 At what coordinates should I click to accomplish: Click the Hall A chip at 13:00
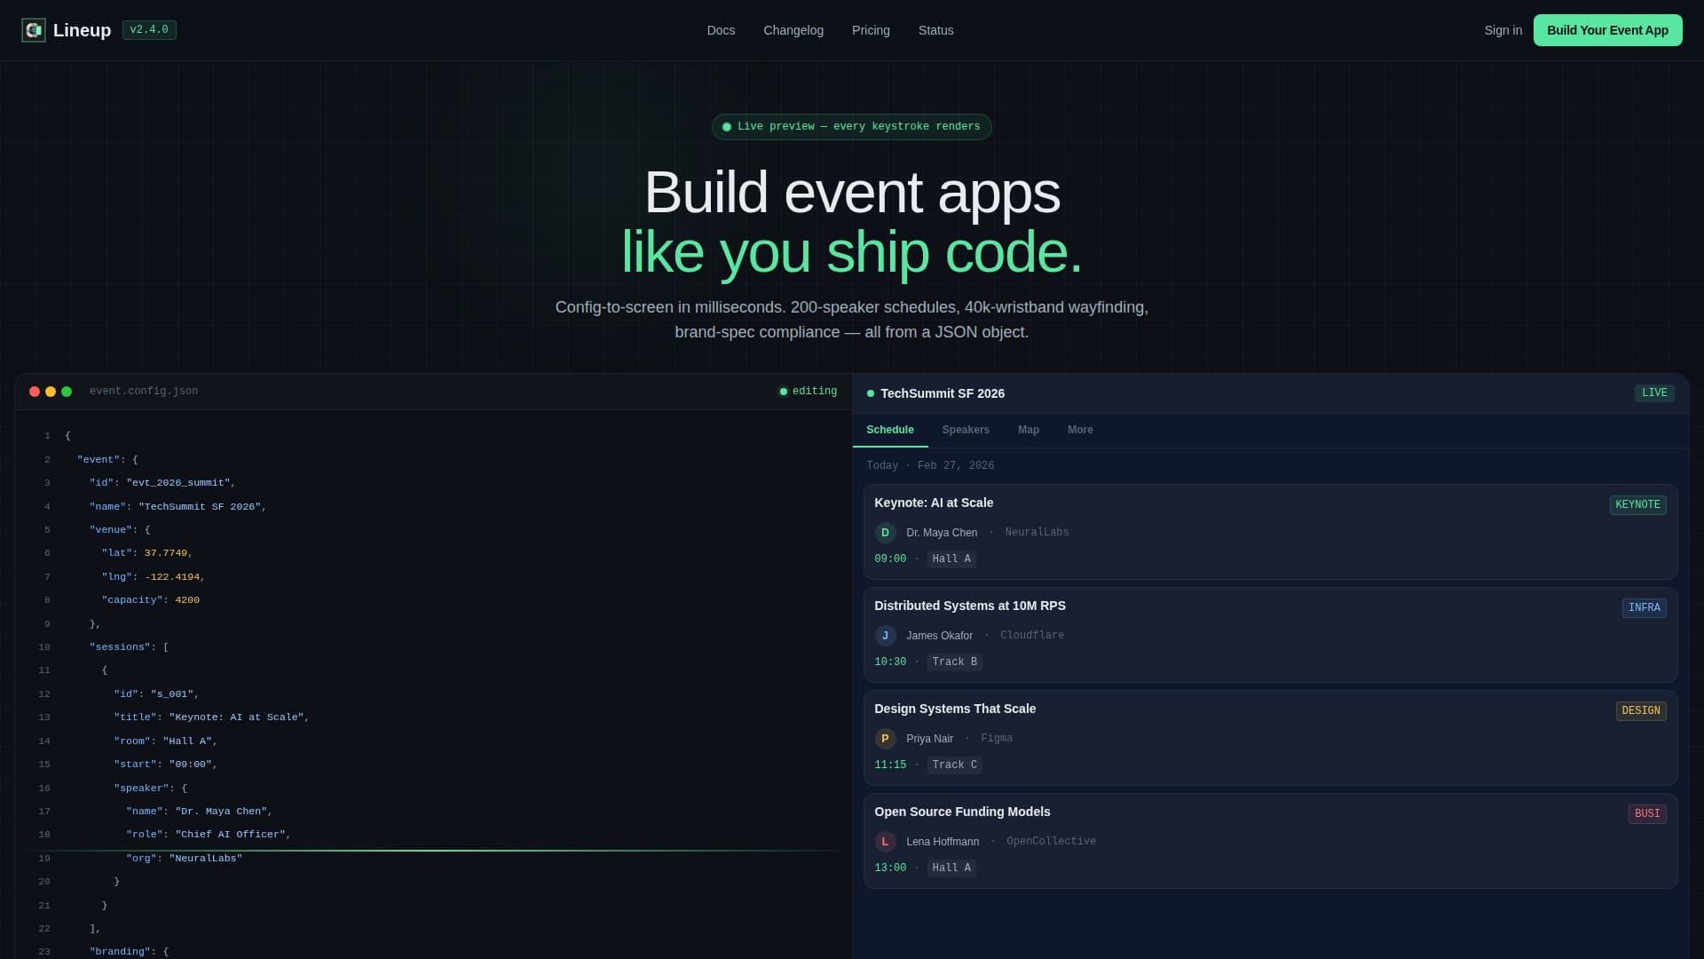tap(951, 868)
